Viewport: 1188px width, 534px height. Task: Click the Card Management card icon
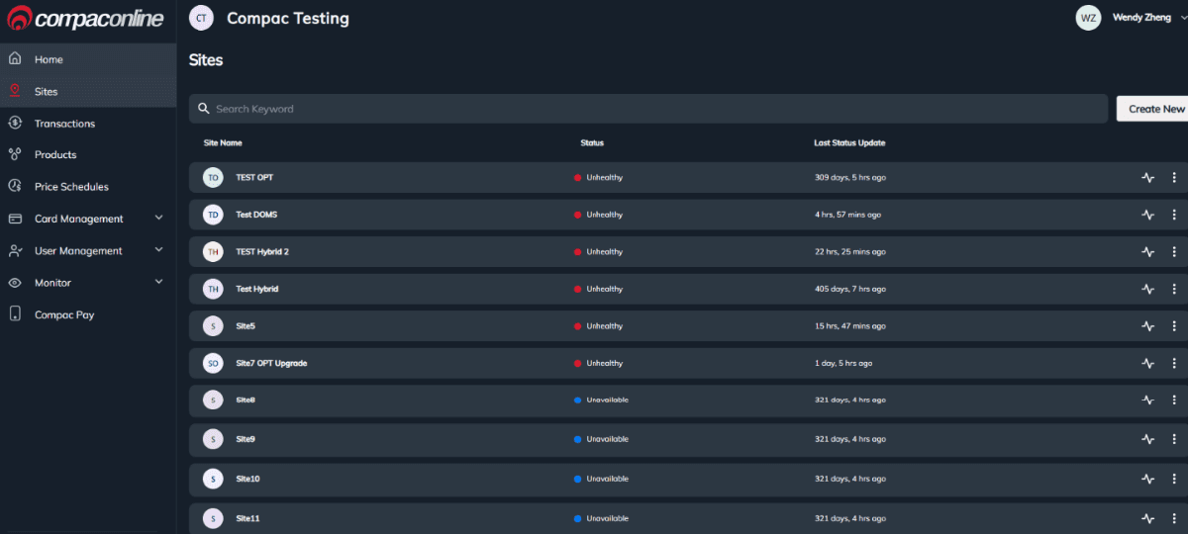pyautogui.click(x=15, y=219)
